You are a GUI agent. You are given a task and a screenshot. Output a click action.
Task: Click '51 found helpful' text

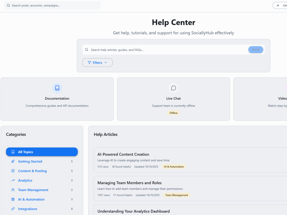click(x=123, y=195)
